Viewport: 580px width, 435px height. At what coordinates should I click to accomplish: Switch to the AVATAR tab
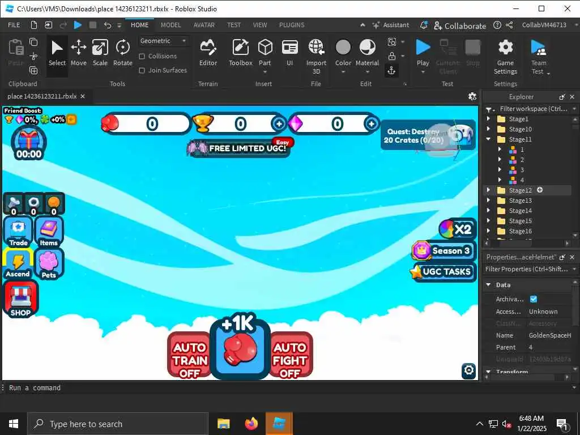204,25
